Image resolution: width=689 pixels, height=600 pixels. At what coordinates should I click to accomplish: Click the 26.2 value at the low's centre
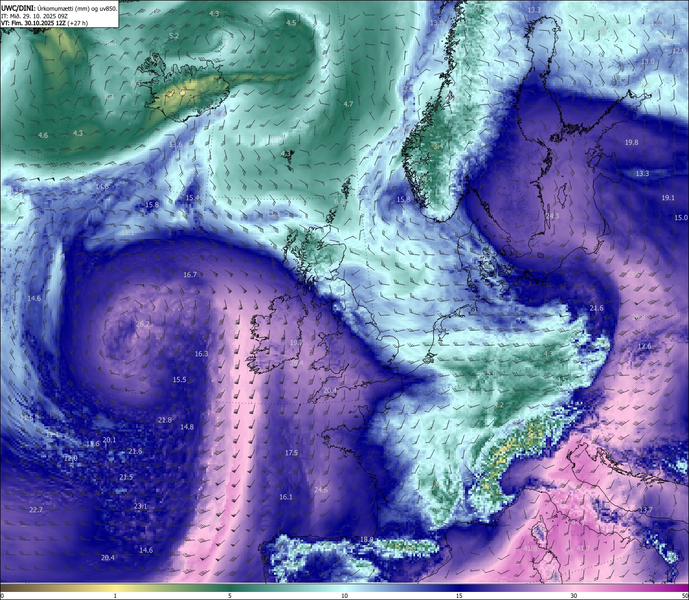(x=143, y=324)
